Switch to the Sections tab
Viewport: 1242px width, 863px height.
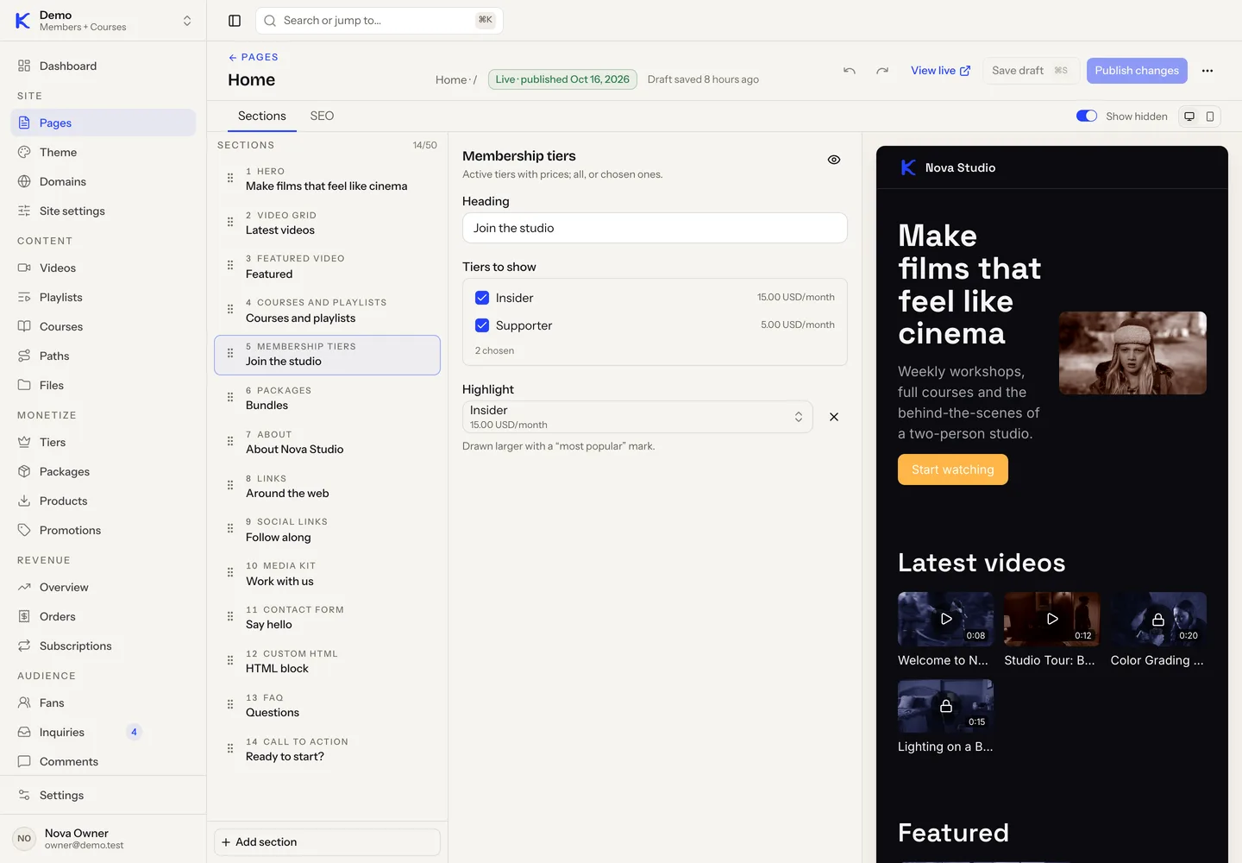tap(262, 116)
